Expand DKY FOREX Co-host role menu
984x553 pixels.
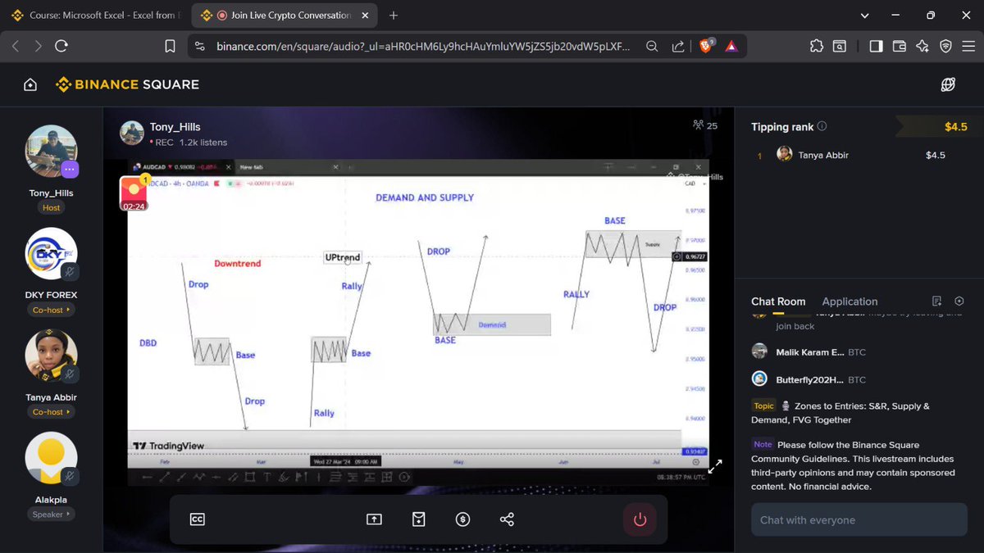(x=52, y=310)
